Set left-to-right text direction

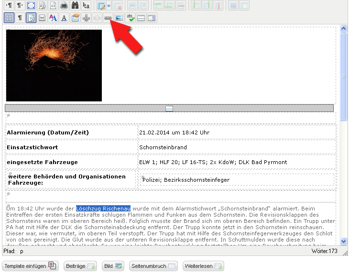pyautogui.click(x=9, y=5)
